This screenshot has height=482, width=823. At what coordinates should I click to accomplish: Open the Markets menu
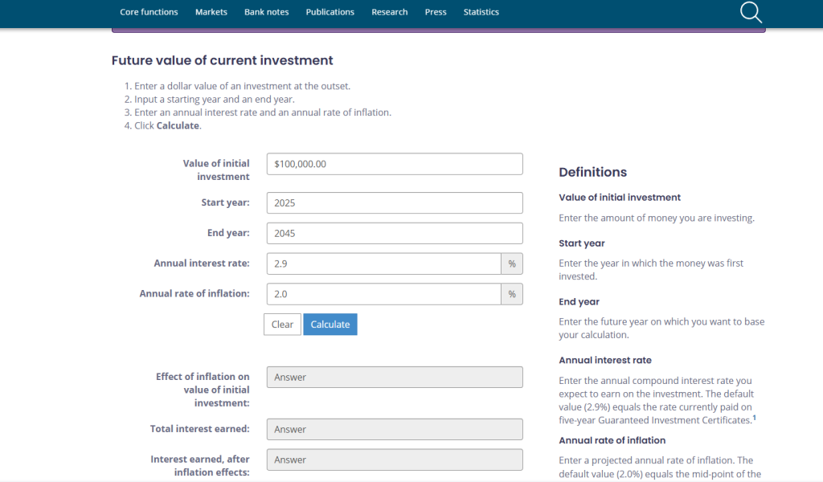tap(211, 12)
